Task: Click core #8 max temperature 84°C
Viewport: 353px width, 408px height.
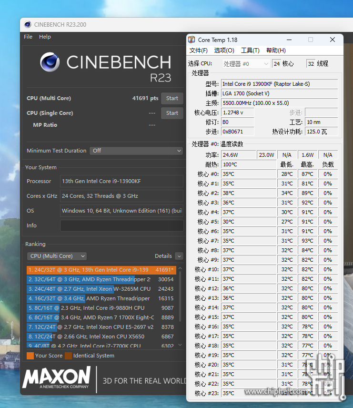Action: click(307, 250)
